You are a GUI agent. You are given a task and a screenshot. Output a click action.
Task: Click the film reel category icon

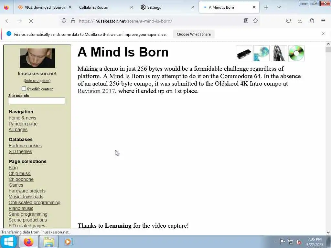click(279, 53)
